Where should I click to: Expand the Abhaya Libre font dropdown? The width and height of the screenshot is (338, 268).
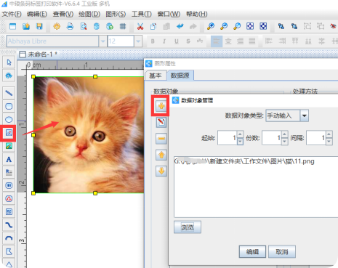tap(102, 41)
